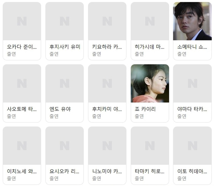Screen dimensions: 214x186
Task: Open the 타마키 히로... cast card
Action: click(150, 156)
